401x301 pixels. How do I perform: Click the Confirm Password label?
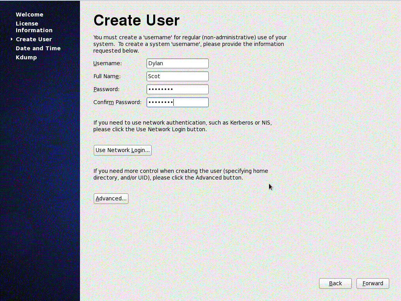[117, 102]
